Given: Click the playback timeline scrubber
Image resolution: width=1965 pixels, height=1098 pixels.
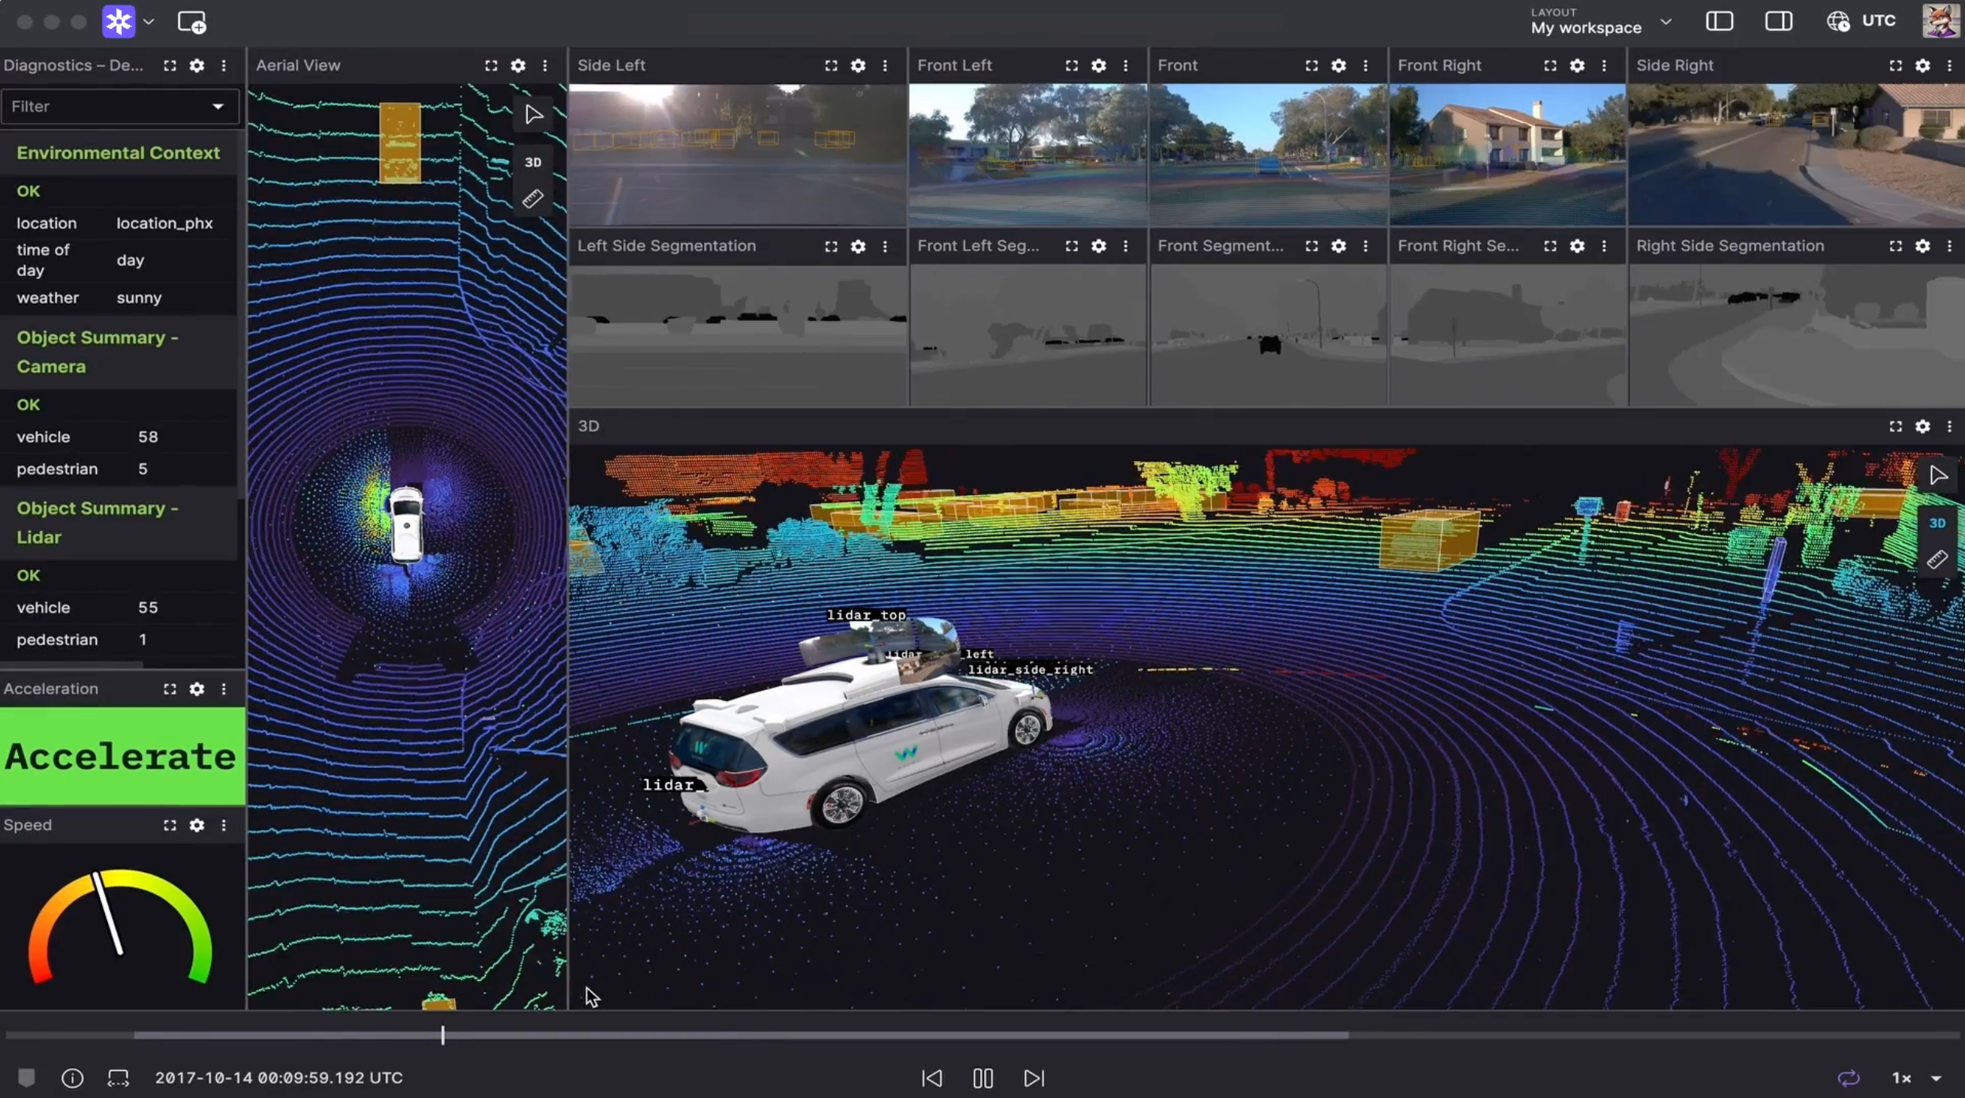Looking at the screenshot, I should coord(442,1035).
